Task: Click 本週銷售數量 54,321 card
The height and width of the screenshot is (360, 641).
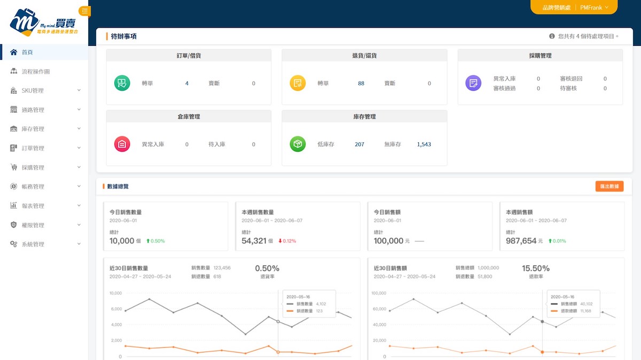Action: coord(298,226)
